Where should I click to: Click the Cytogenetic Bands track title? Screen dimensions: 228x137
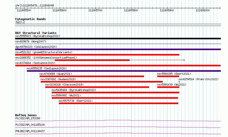click(x=30, y=19)
